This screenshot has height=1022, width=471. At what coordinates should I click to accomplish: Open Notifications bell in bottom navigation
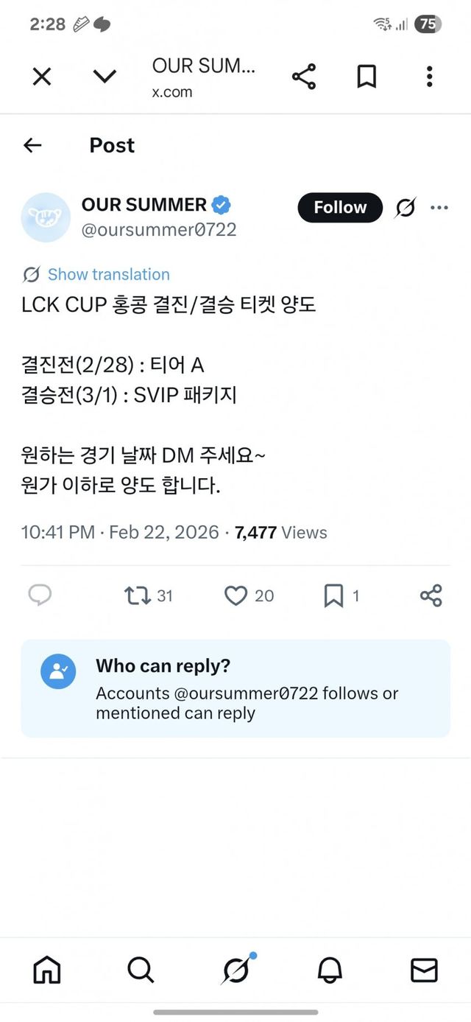click(x=330, y=970)
